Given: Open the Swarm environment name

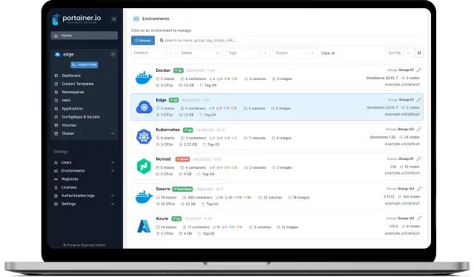Looking at the screenshot, I should tap(163, 189).
